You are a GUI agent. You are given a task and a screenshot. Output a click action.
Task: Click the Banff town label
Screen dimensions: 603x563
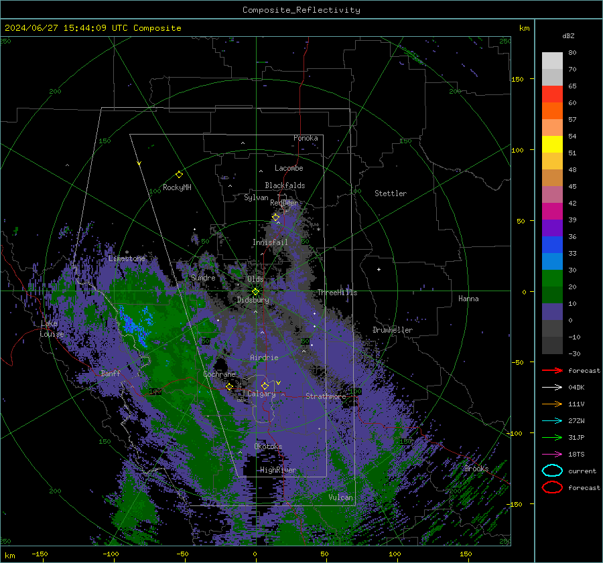point(111,373)
